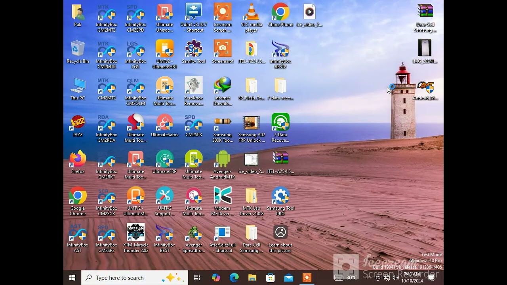Open the InfinityBox CM2RKT shortcut
The height and width of the screenshot is (285, 507).
click(x=107, y=160)
